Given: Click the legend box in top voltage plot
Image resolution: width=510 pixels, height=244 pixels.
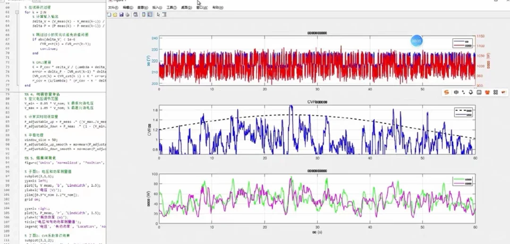Looking at the screenshot, I should pyautogui.click(x=462, y=44).
